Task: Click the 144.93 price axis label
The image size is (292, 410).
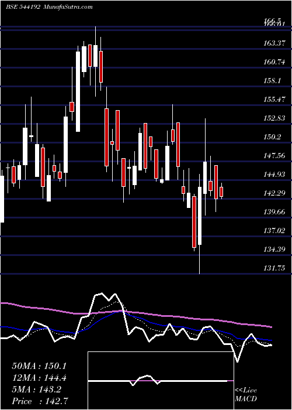Action: [x=274, y=175]
